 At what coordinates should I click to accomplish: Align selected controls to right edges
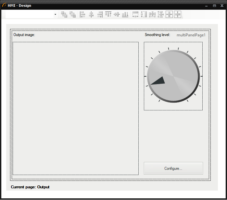[100, 14]
